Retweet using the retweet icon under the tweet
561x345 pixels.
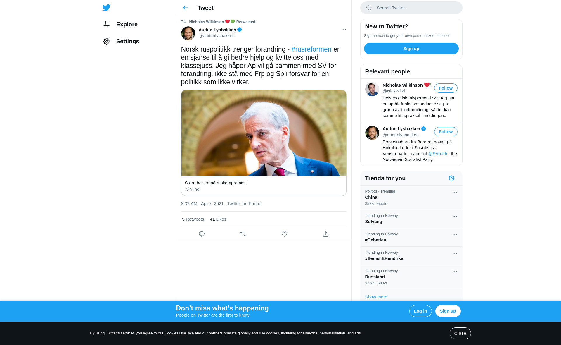tap(243, 234)
